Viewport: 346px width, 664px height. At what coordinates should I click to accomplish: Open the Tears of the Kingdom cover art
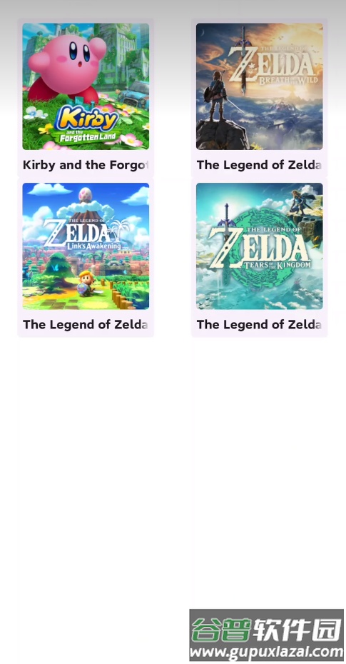tap(259, 246)
